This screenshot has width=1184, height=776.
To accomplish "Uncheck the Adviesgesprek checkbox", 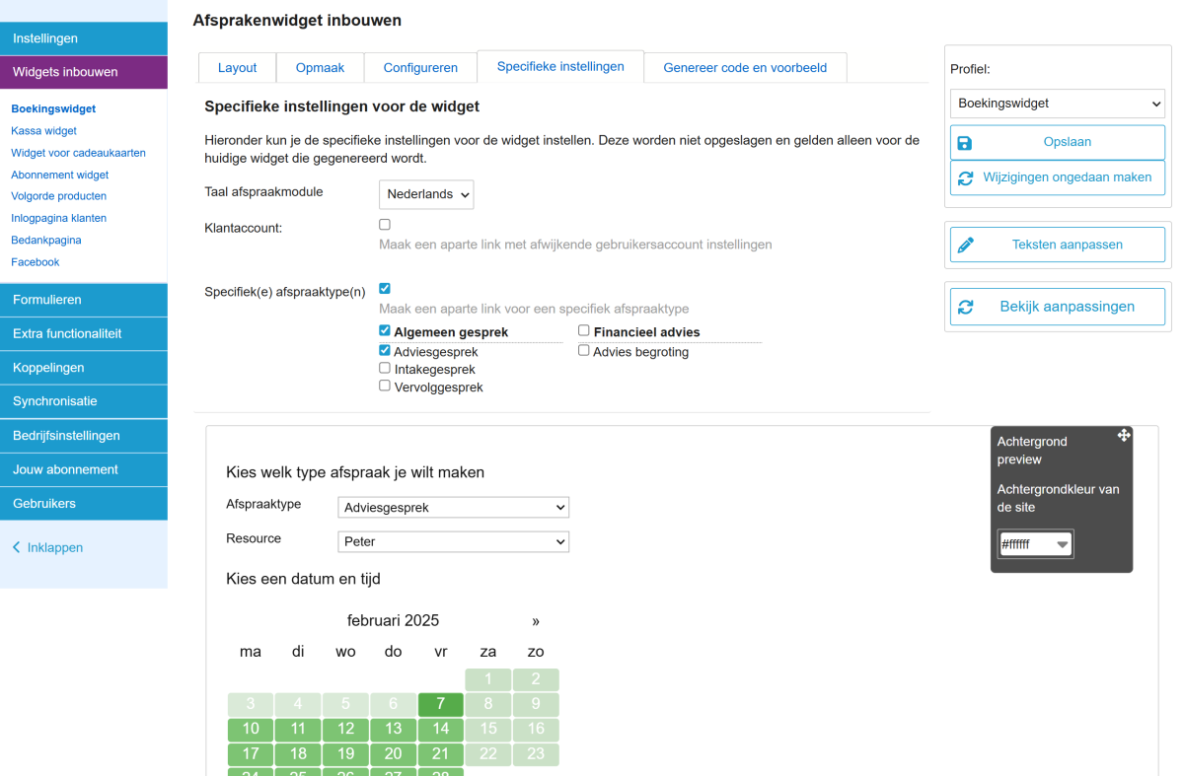I will 385,350.
